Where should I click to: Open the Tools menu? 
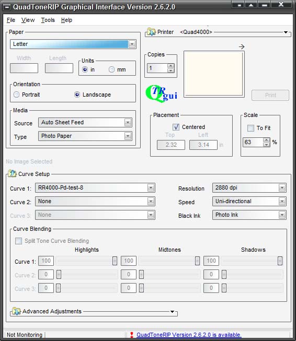48,20
